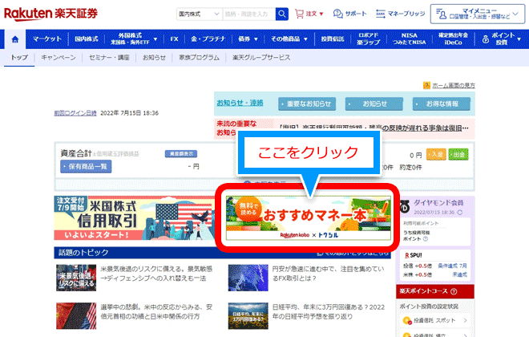Expand the ポイント投資 dropdown
The height and width of the screenshot is (337, 529).
pos(501,39)
